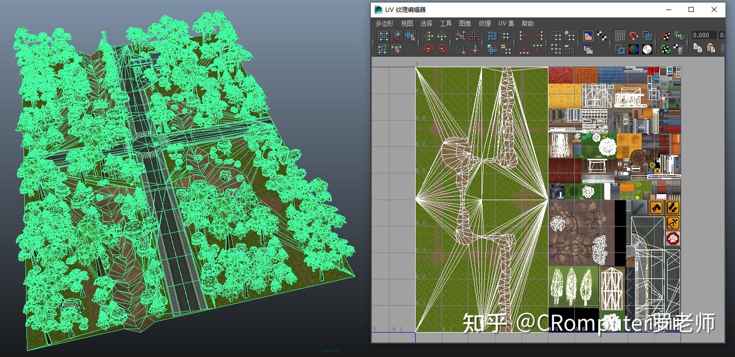
Task: Align UVs to the grid
Action: coord(506,36)
